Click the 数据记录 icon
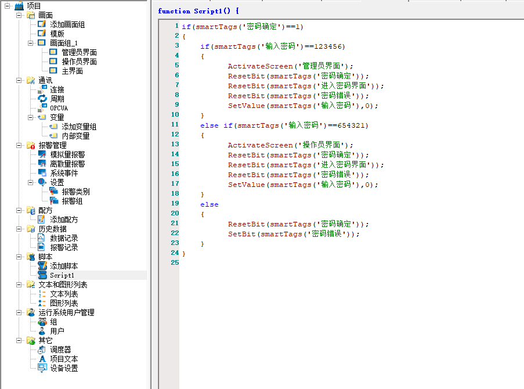Image resolution: width=524 pixels, height=389 pixels. 41,238
